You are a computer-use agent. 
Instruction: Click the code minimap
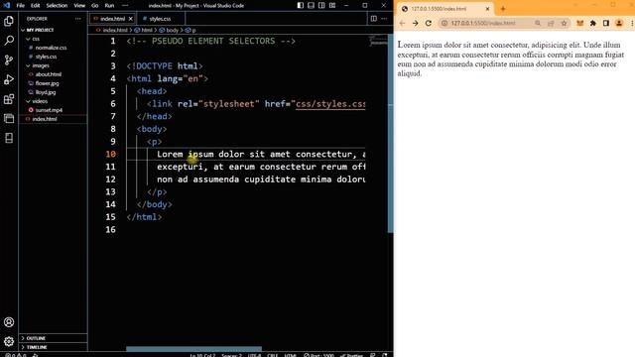[x=378, y=41]
